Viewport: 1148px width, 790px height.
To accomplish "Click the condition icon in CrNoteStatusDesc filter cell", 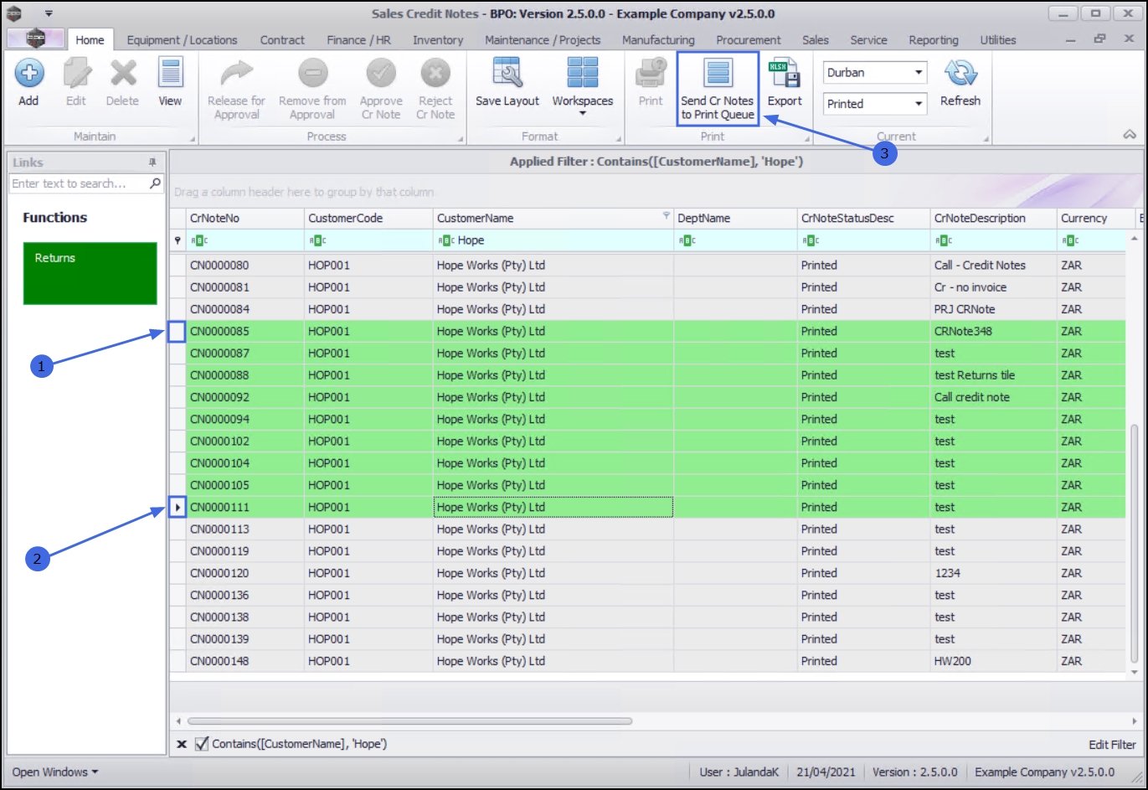I will click(x=811, y=240).
